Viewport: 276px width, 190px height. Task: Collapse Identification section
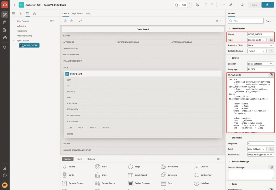(229, 29)
